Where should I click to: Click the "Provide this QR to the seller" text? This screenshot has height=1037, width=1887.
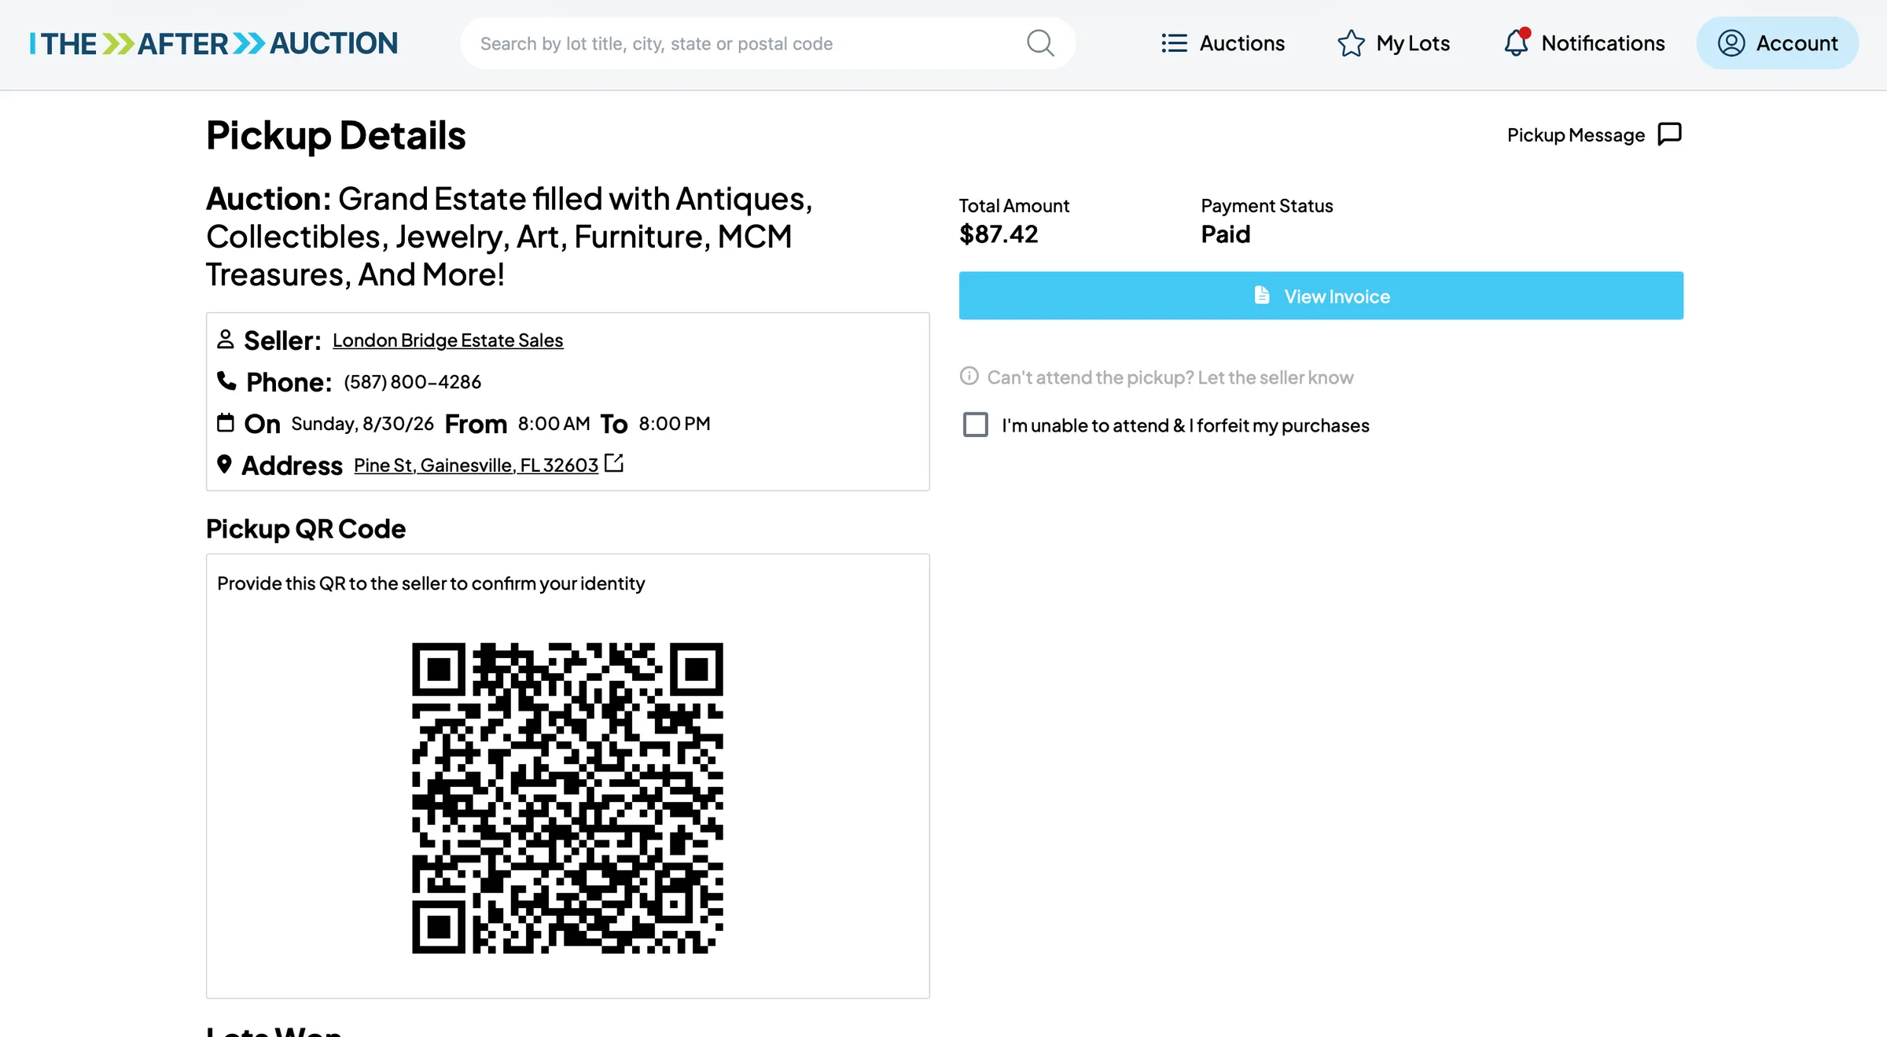pos(431,583)
